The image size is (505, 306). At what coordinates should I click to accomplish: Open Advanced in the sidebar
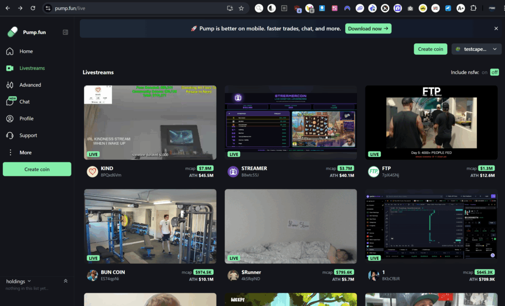30,85
